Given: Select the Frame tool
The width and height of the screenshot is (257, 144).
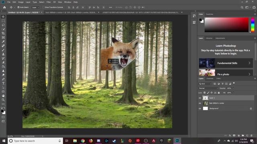Looking at the screenshot, I should click(3, 38).
